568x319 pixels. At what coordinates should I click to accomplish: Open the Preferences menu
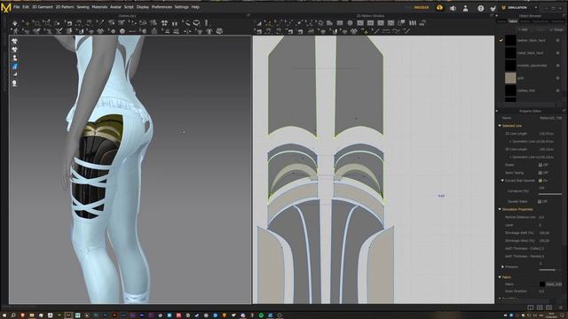(162, 7)
